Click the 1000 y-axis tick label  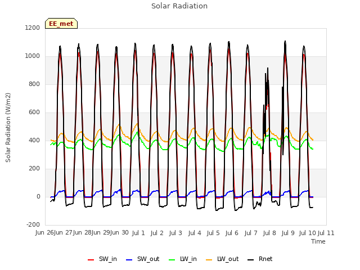tap(33, 56)
